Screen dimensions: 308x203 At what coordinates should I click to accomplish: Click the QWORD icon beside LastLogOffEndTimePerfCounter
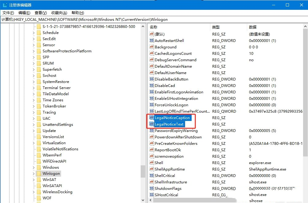[151, 111]
